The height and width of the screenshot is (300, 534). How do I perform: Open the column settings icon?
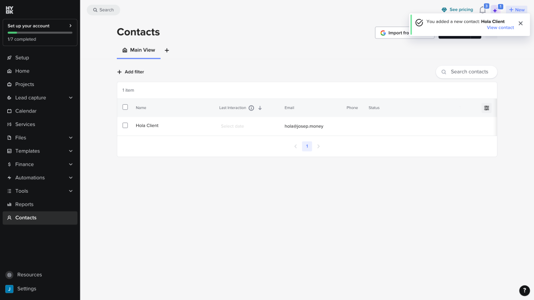487,108
